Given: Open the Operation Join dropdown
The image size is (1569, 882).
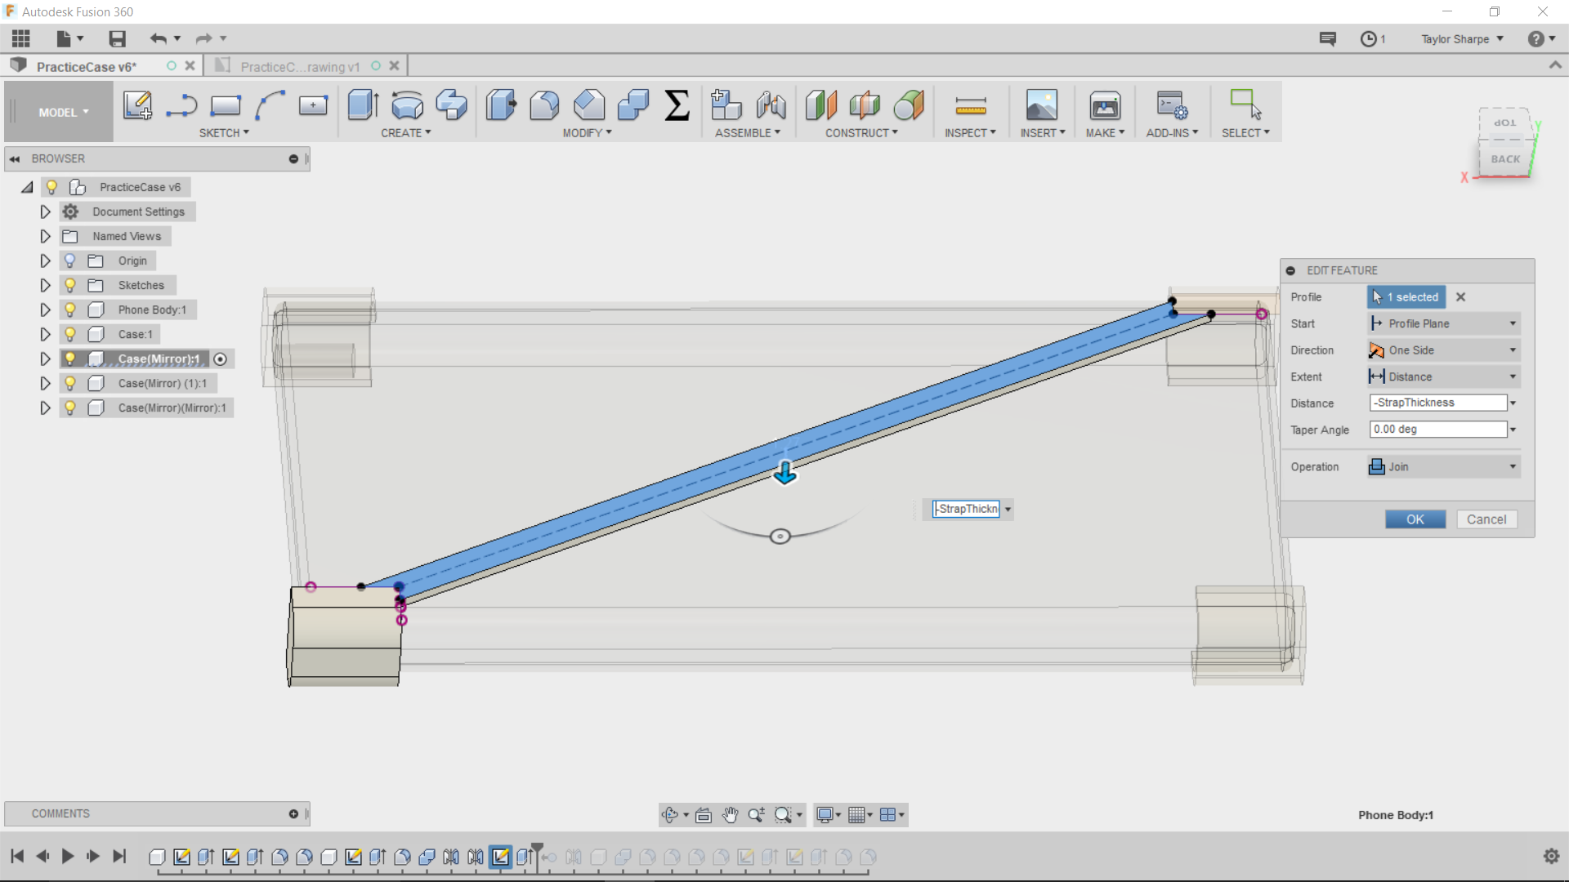Looking at the screenshot, I should click(x=1442, y=466).
